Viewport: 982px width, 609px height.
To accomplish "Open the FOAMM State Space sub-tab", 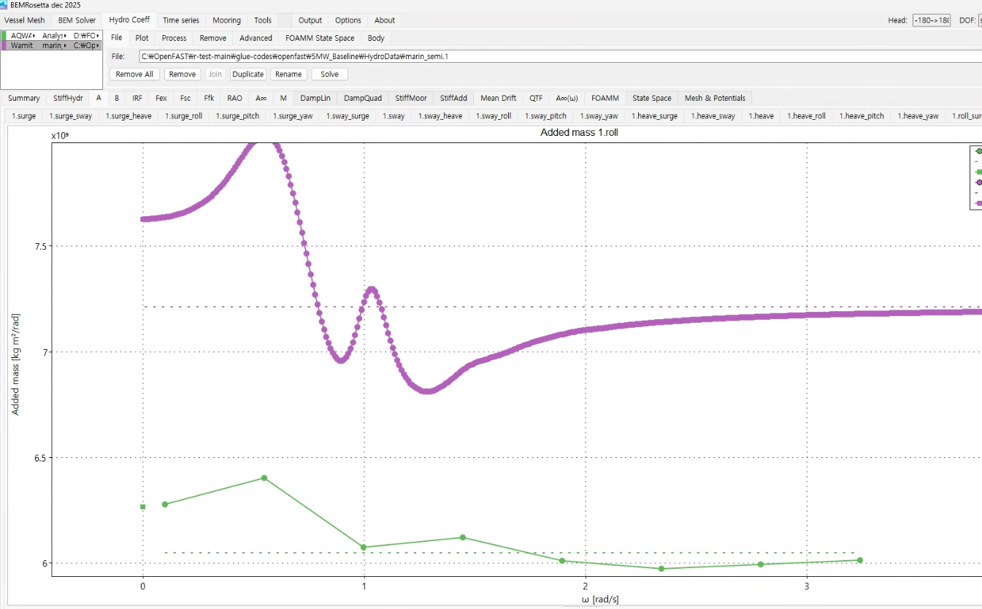I will pyautogui.click(x=320, y=38).
